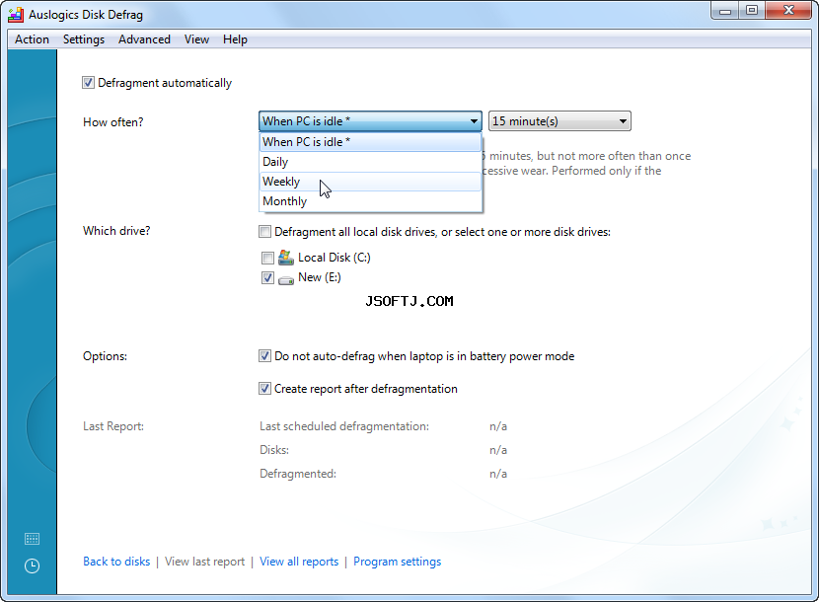This screenshot has height=602, width=819.
Task: Click the New (E:) drive icon
Action: point(286,279)
